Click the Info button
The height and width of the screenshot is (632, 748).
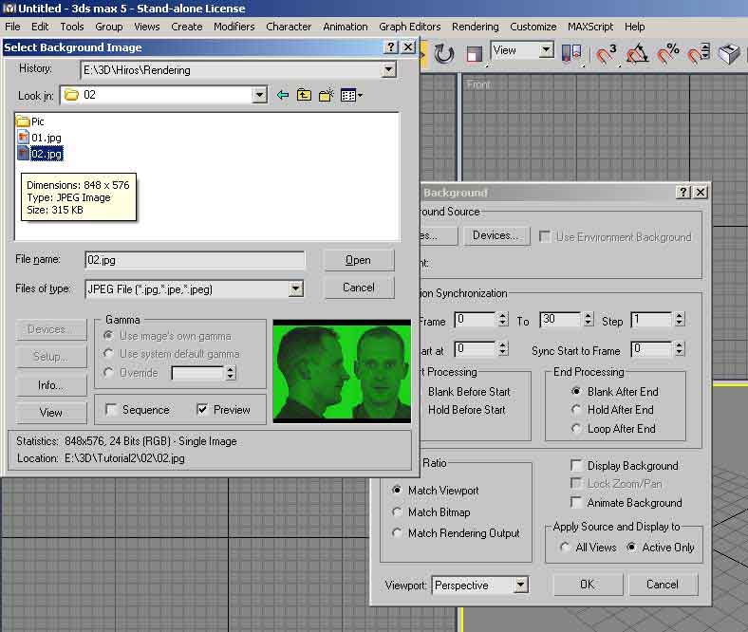point(51,385)
